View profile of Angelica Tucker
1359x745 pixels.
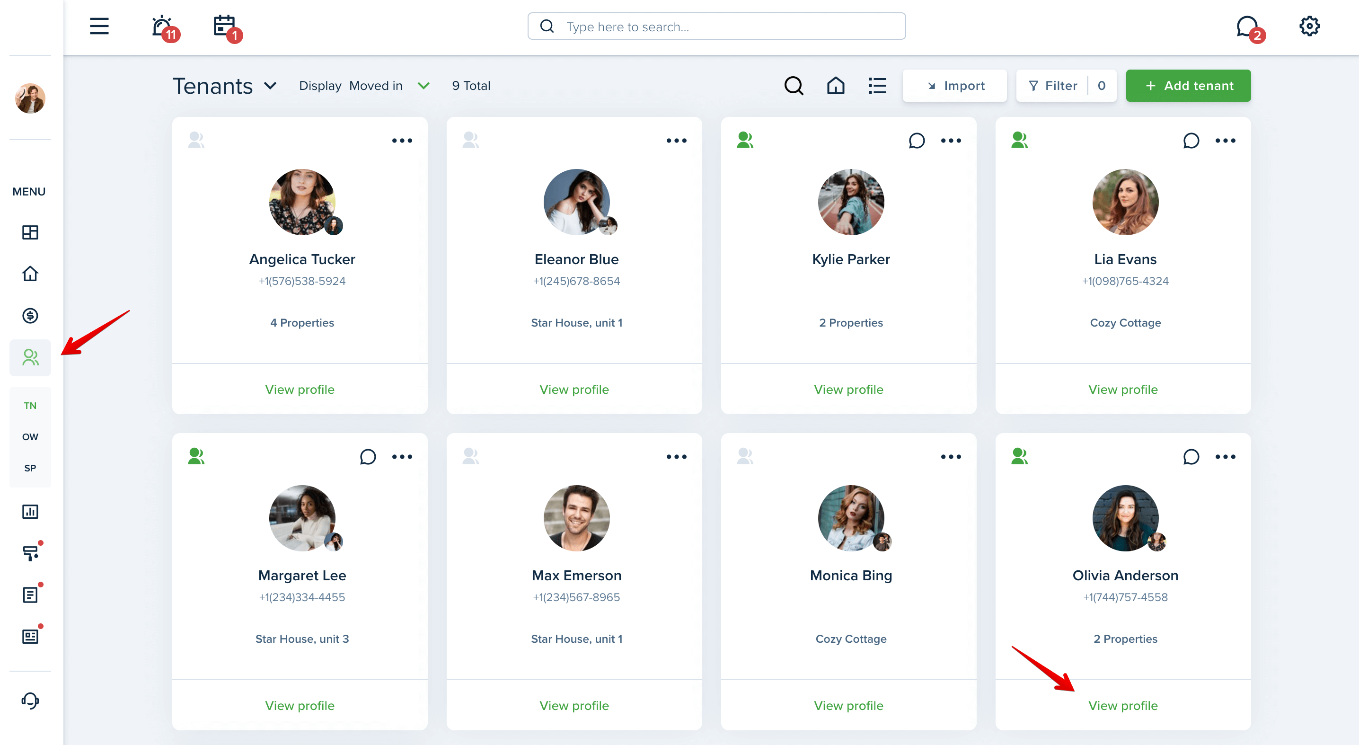[x=300, y=390]
